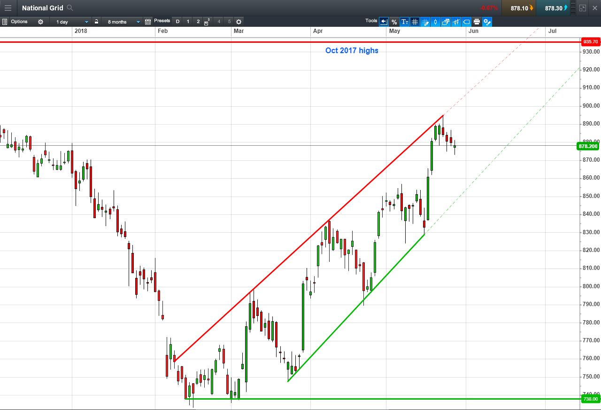Open options settings gear beside Options

(40, 22)
